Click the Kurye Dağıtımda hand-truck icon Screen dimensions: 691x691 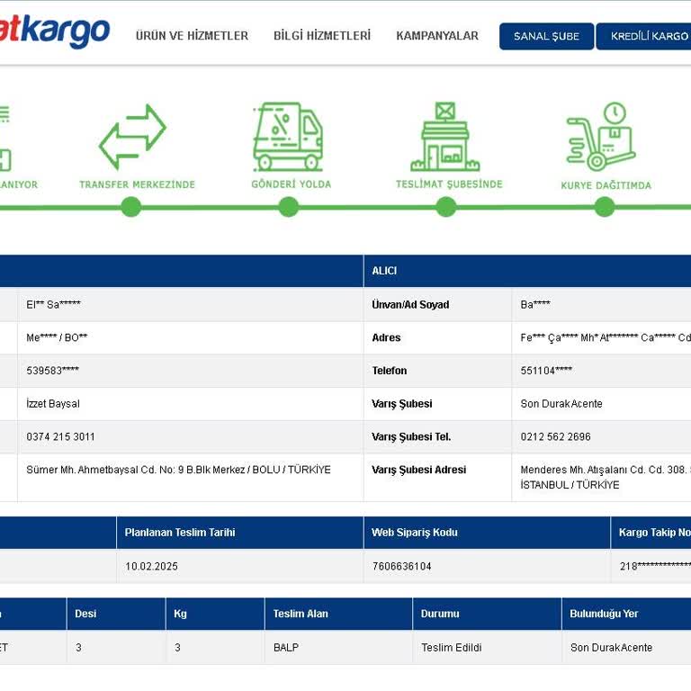(x=601, y=137)
